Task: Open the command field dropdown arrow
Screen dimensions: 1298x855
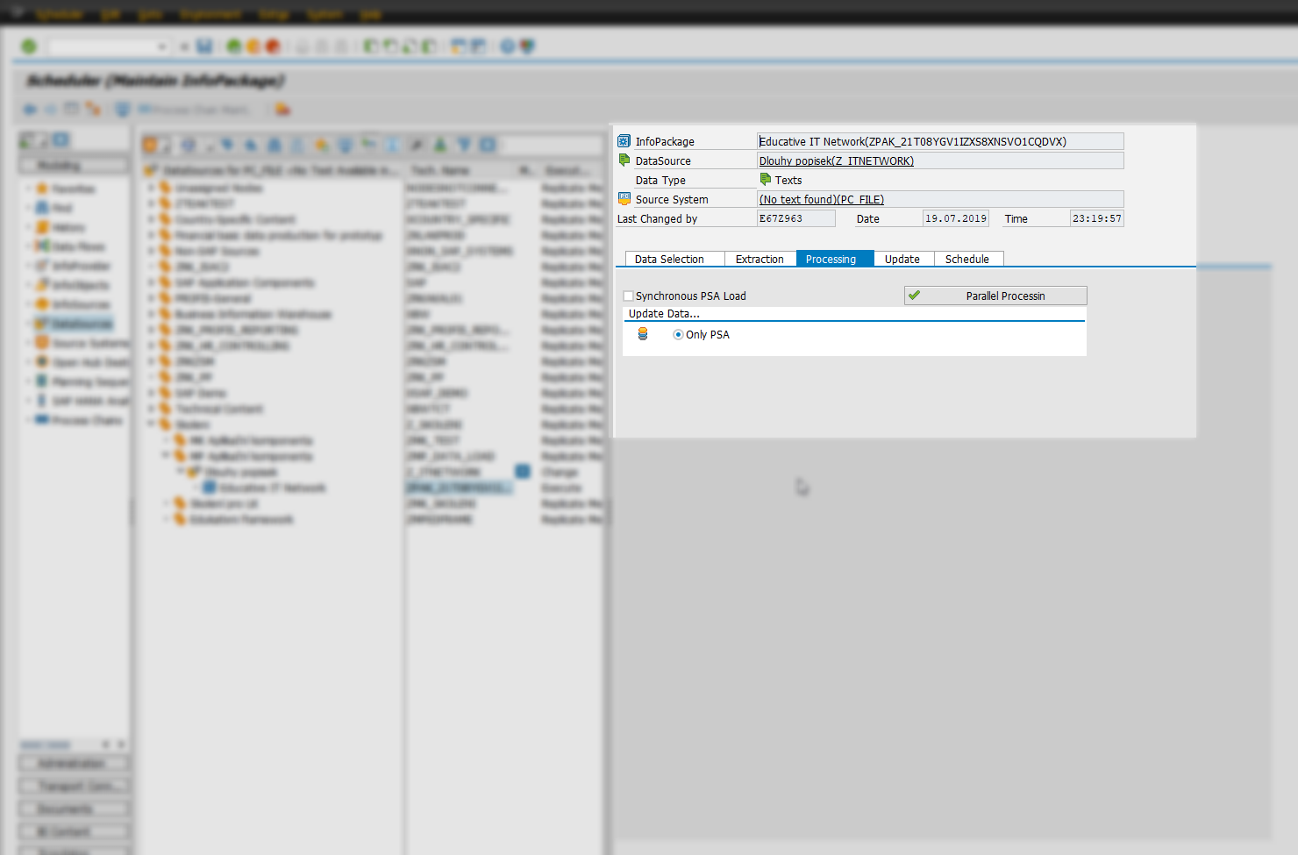Action: [x=161, y=46]
